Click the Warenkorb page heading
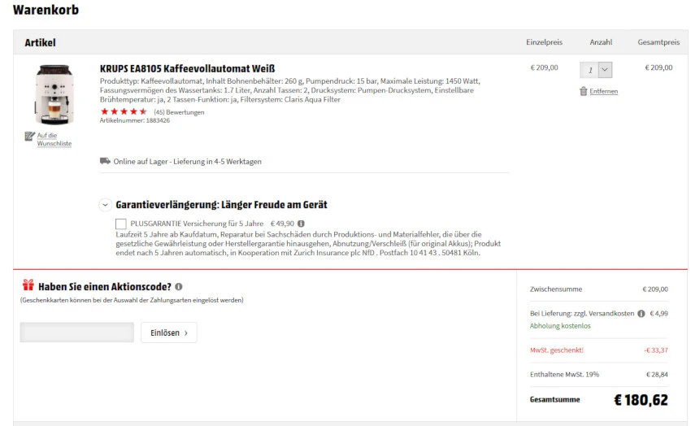 pyautogui.click(x=46, y=10)
